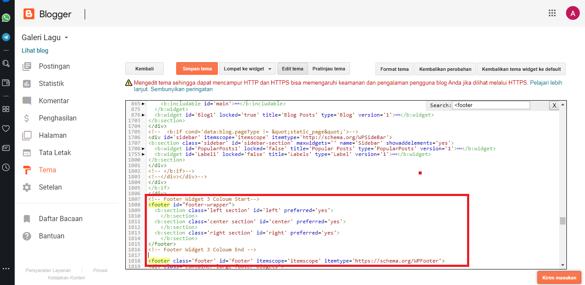The height and width of the screenshot is (285, 585).
Task: Click the Format tema button
Action: click(x=394, y=69)
